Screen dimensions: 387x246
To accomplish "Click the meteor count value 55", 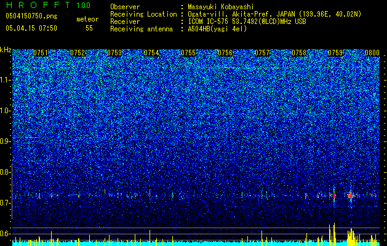I will [x=89, y=28].
